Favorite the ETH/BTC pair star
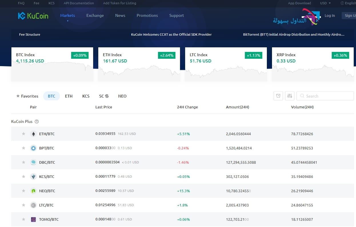Screen dimensions: 356x227 24,134
